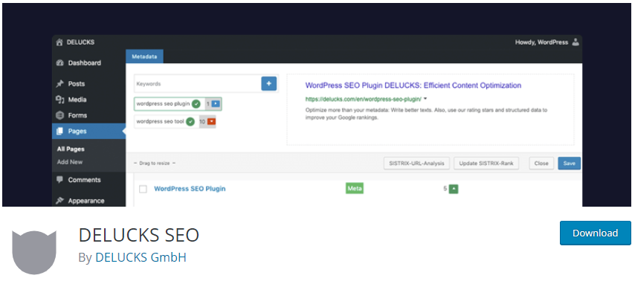
Task: Click the Howdy, WordPress text
Action: point(541,42)
